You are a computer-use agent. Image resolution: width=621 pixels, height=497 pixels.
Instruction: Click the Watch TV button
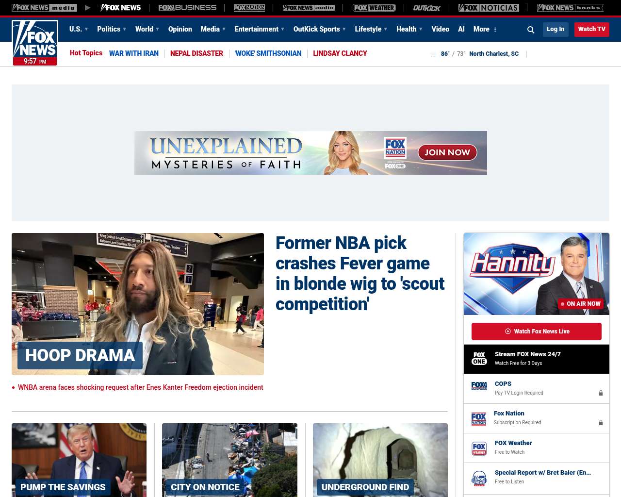(x=592, y=29)
